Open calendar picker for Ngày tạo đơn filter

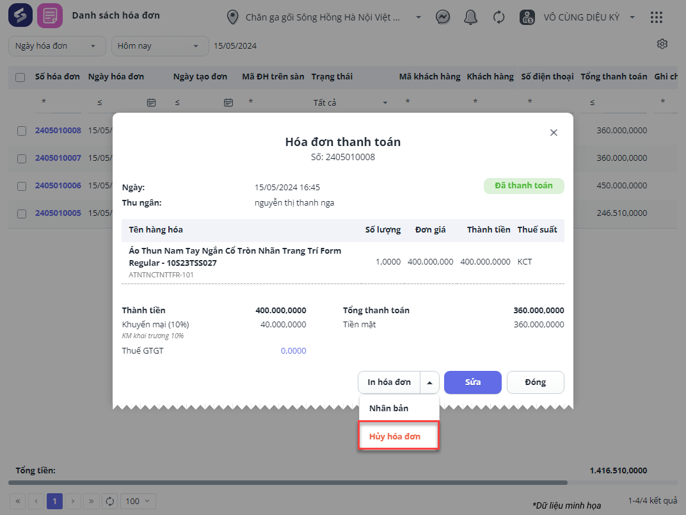(228, 102)
